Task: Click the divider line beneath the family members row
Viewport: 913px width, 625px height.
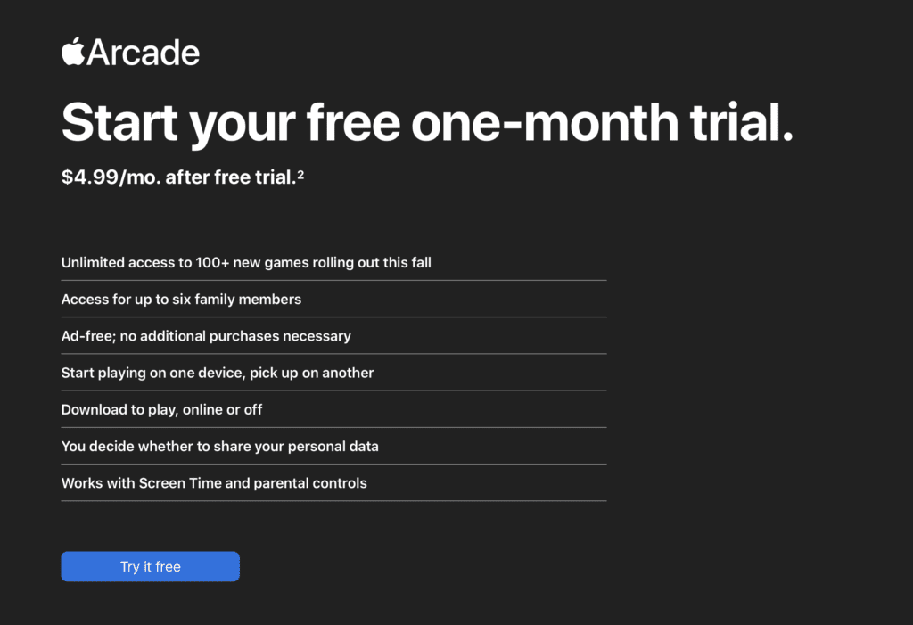Action: pos(333,317)
